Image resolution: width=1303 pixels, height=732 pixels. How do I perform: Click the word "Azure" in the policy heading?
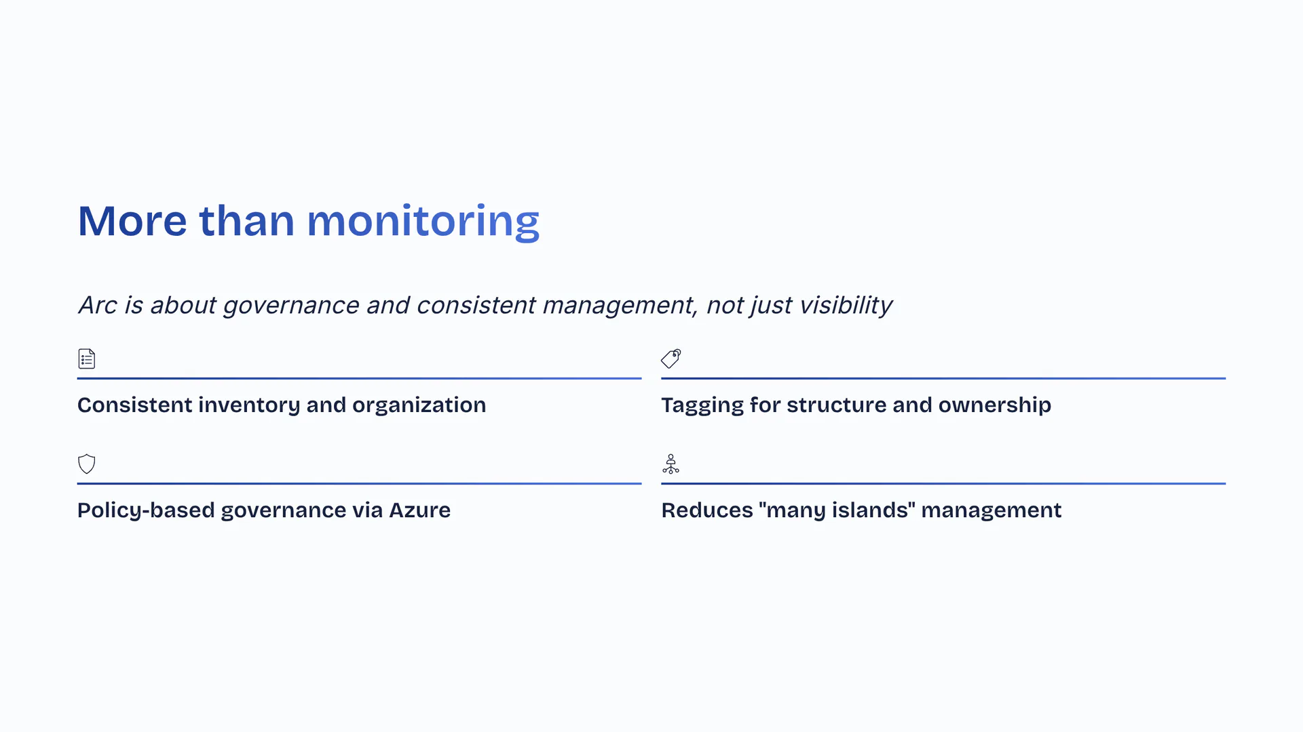(419, 510)
